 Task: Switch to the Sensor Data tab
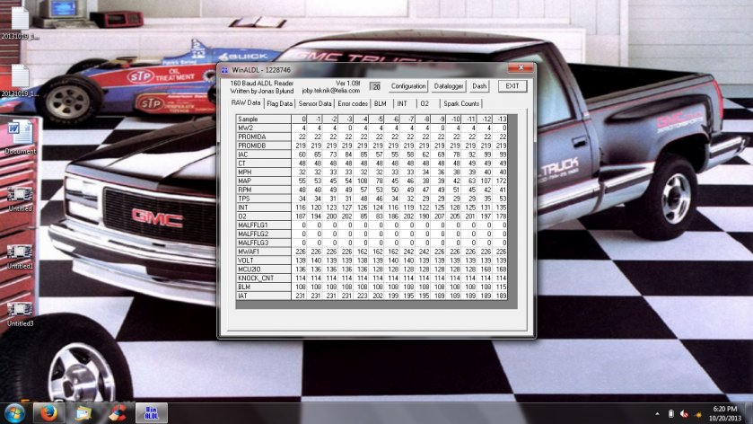tap(314, 104)
